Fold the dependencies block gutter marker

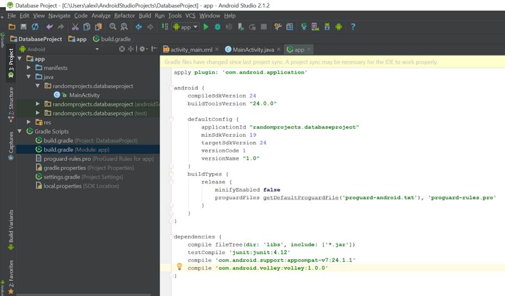(171, 237)
